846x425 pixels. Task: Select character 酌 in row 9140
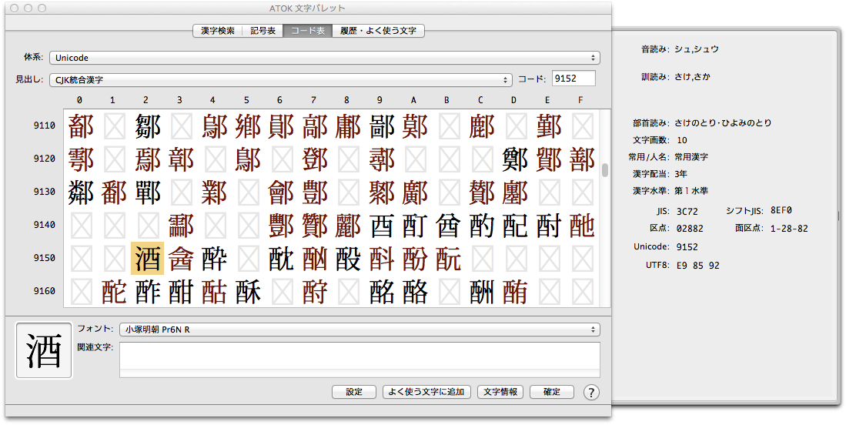click(x=481, y=226)
